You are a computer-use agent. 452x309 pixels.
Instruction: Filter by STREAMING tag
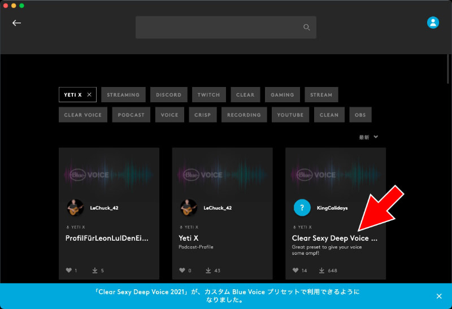point(123,94)
